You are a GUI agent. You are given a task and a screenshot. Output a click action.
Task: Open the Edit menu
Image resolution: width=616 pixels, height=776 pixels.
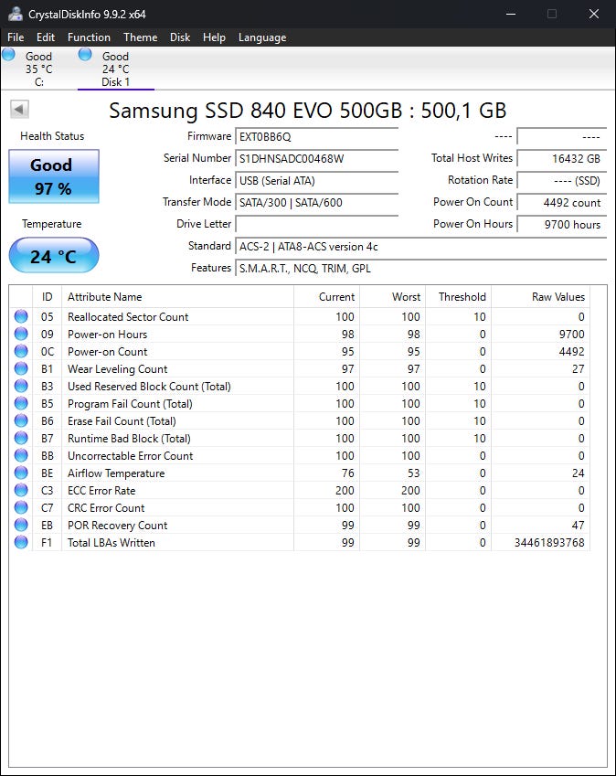[x=46, y=37]
